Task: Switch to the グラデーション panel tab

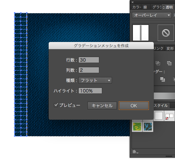Action: point(156,7)
